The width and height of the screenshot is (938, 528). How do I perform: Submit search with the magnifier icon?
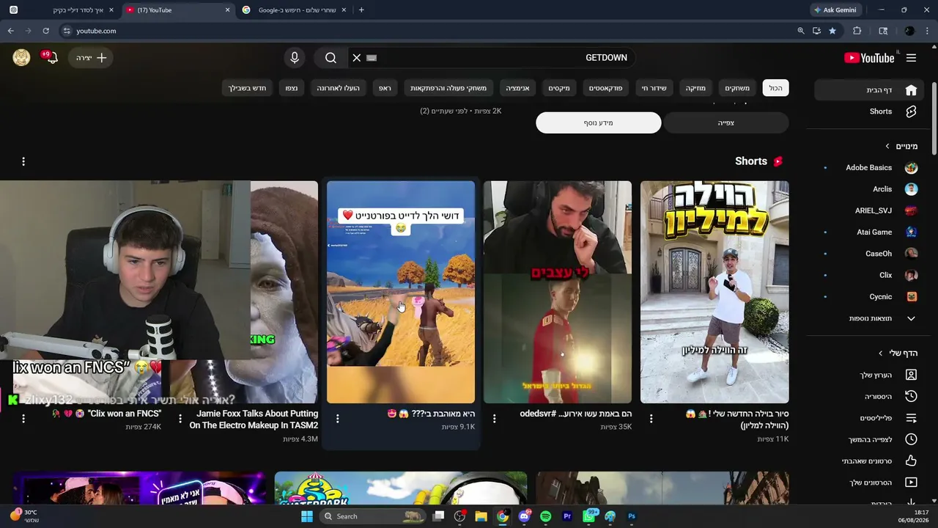330,58
